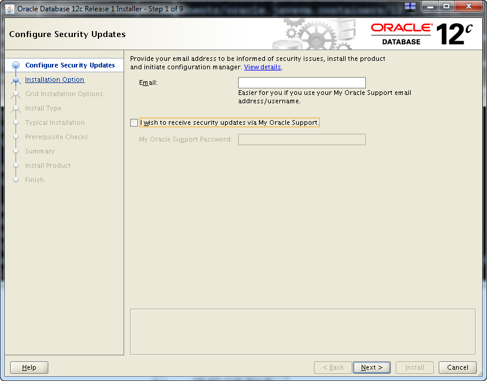Click the My Oracle Support Password field
The image size is (487, 381).
302,139
